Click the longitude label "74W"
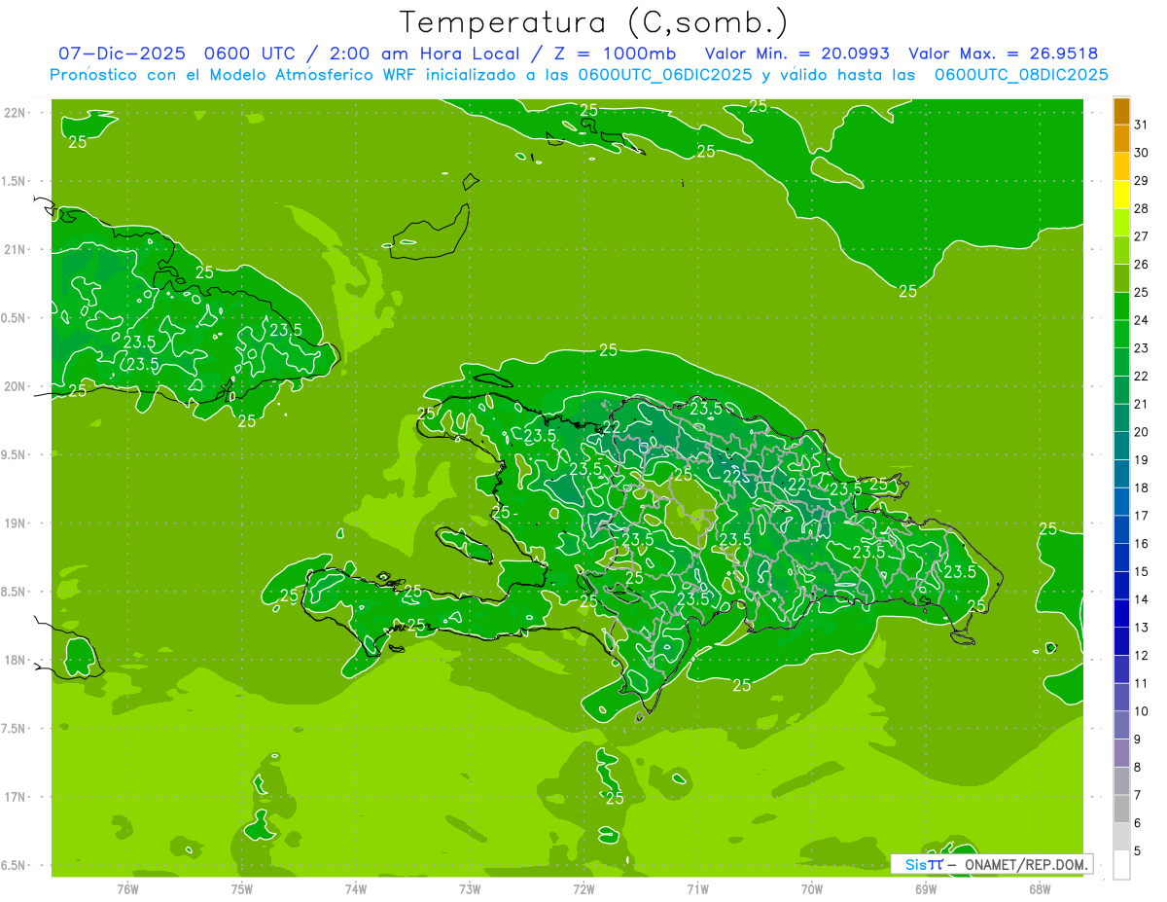 tap(356, 889)
